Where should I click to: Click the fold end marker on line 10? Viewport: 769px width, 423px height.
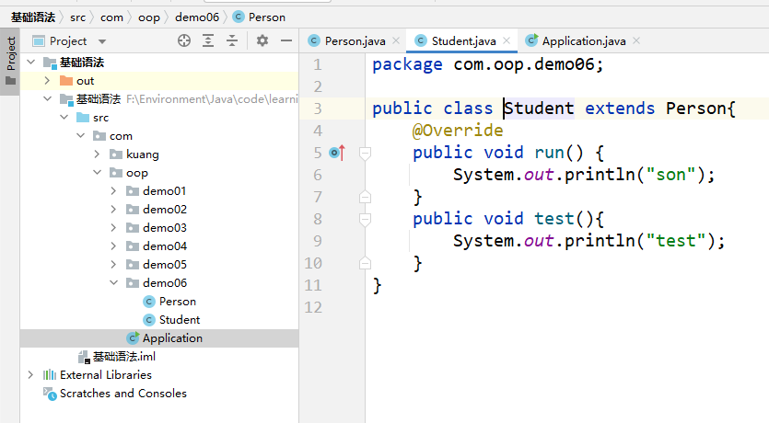pos(365,263)
